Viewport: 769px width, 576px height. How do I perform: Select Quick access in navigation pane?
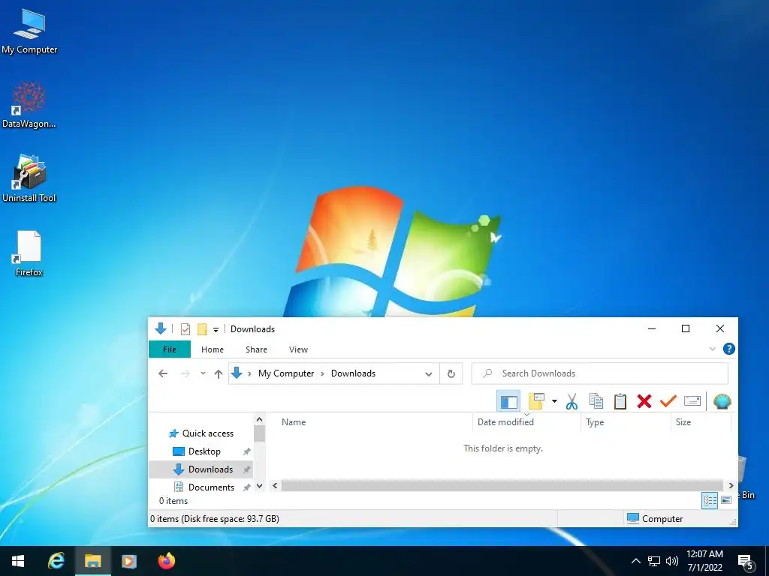(207, 433)
